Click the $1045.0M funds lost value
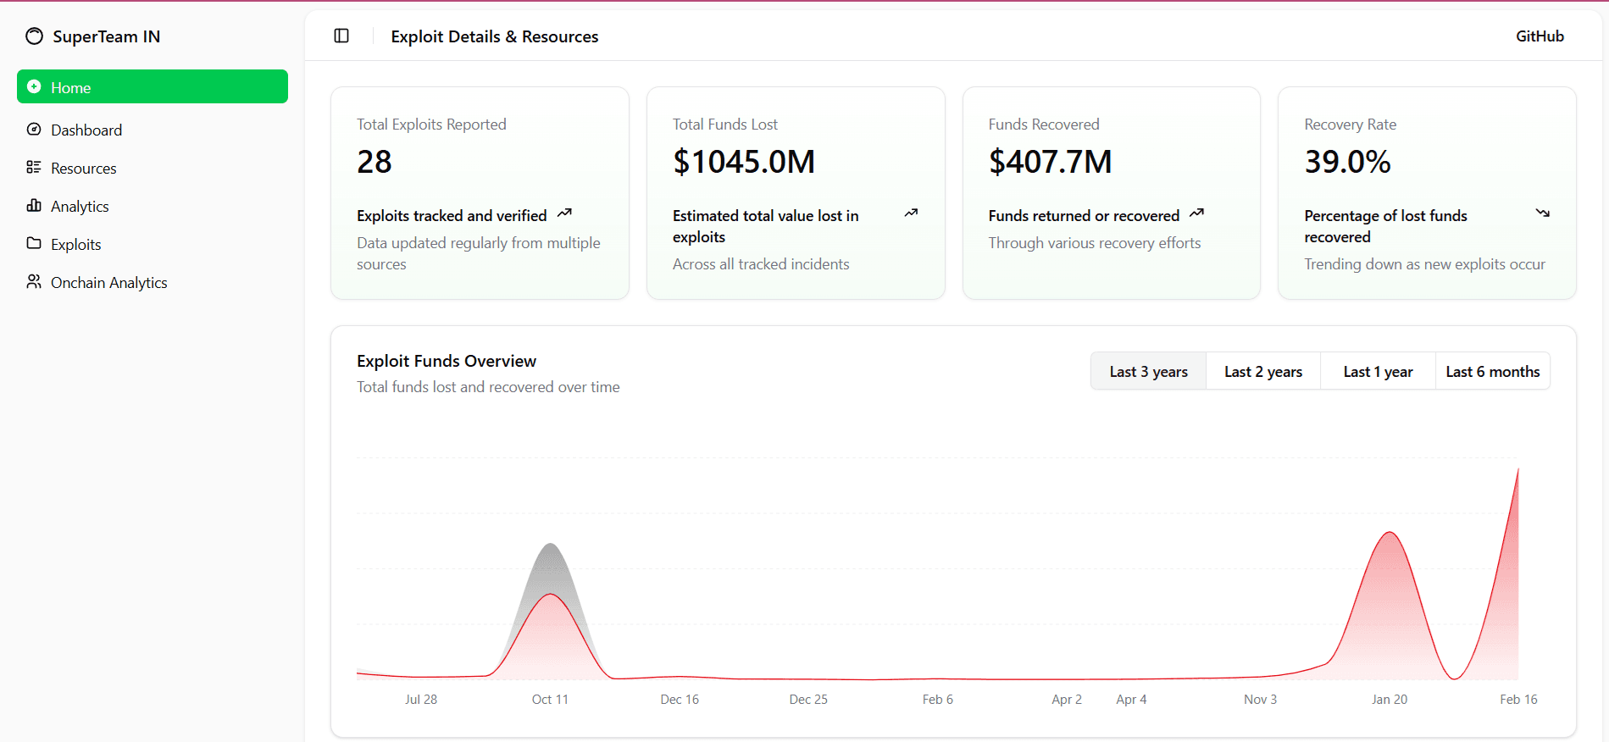1609x742 pixels. (x=744, y=162)
